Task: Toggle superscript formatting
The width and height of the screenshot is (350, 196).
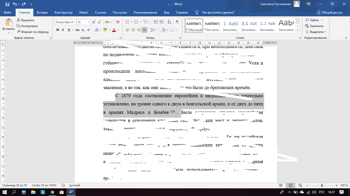Action: [89, 30]
